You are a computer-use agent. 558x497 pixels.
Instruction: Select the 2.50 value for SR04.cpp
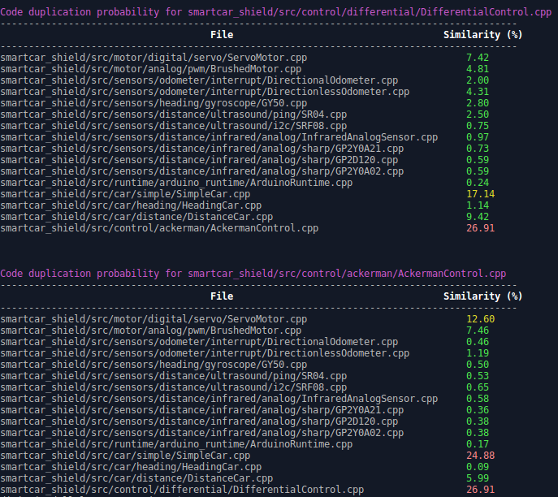[x=478, y=115]
